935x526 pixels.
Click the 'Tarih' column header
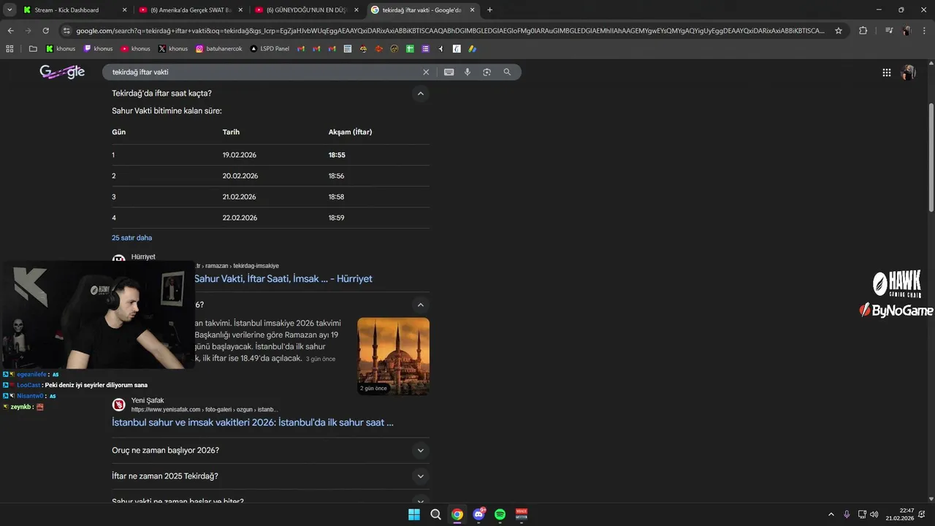231,132
